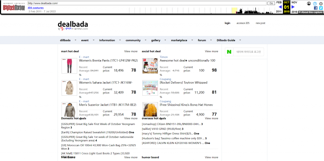Share capture on Facebook
Viewport: 324px width, 161px height.
click(x=315, y=8)
